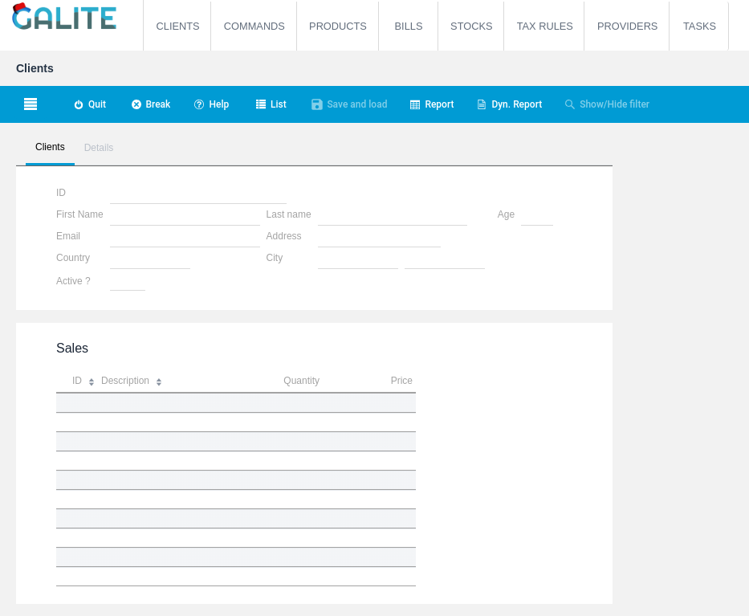This screenshot has height=616, width=749.
Task: Open the hamburger menu icon
Action: (x=31, y=104)
